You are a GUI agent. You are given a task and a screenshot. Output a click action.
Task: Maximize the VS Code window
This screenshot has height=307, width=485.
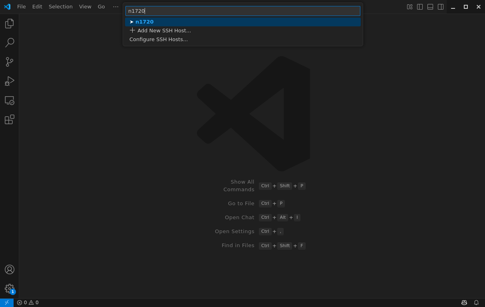[466, 7]
